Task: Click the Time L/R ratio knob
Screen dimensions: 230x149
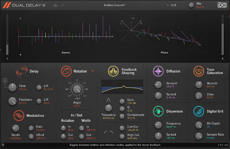Action: click(39, 87)
